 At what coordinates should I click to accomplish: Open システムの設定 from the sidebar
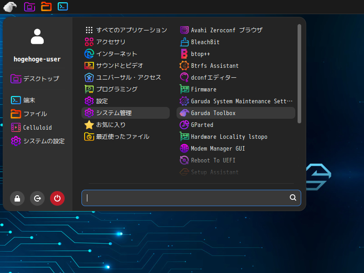[38, 141]
